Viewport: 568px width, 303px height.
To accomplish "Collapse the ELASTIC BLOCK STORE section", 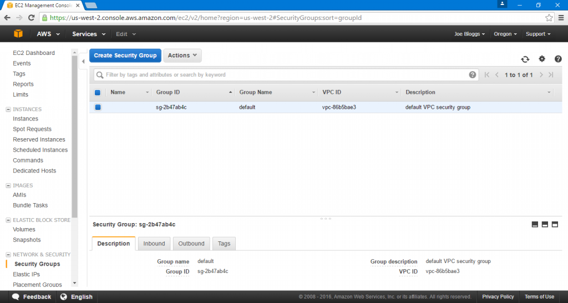I will pos(8,220).
